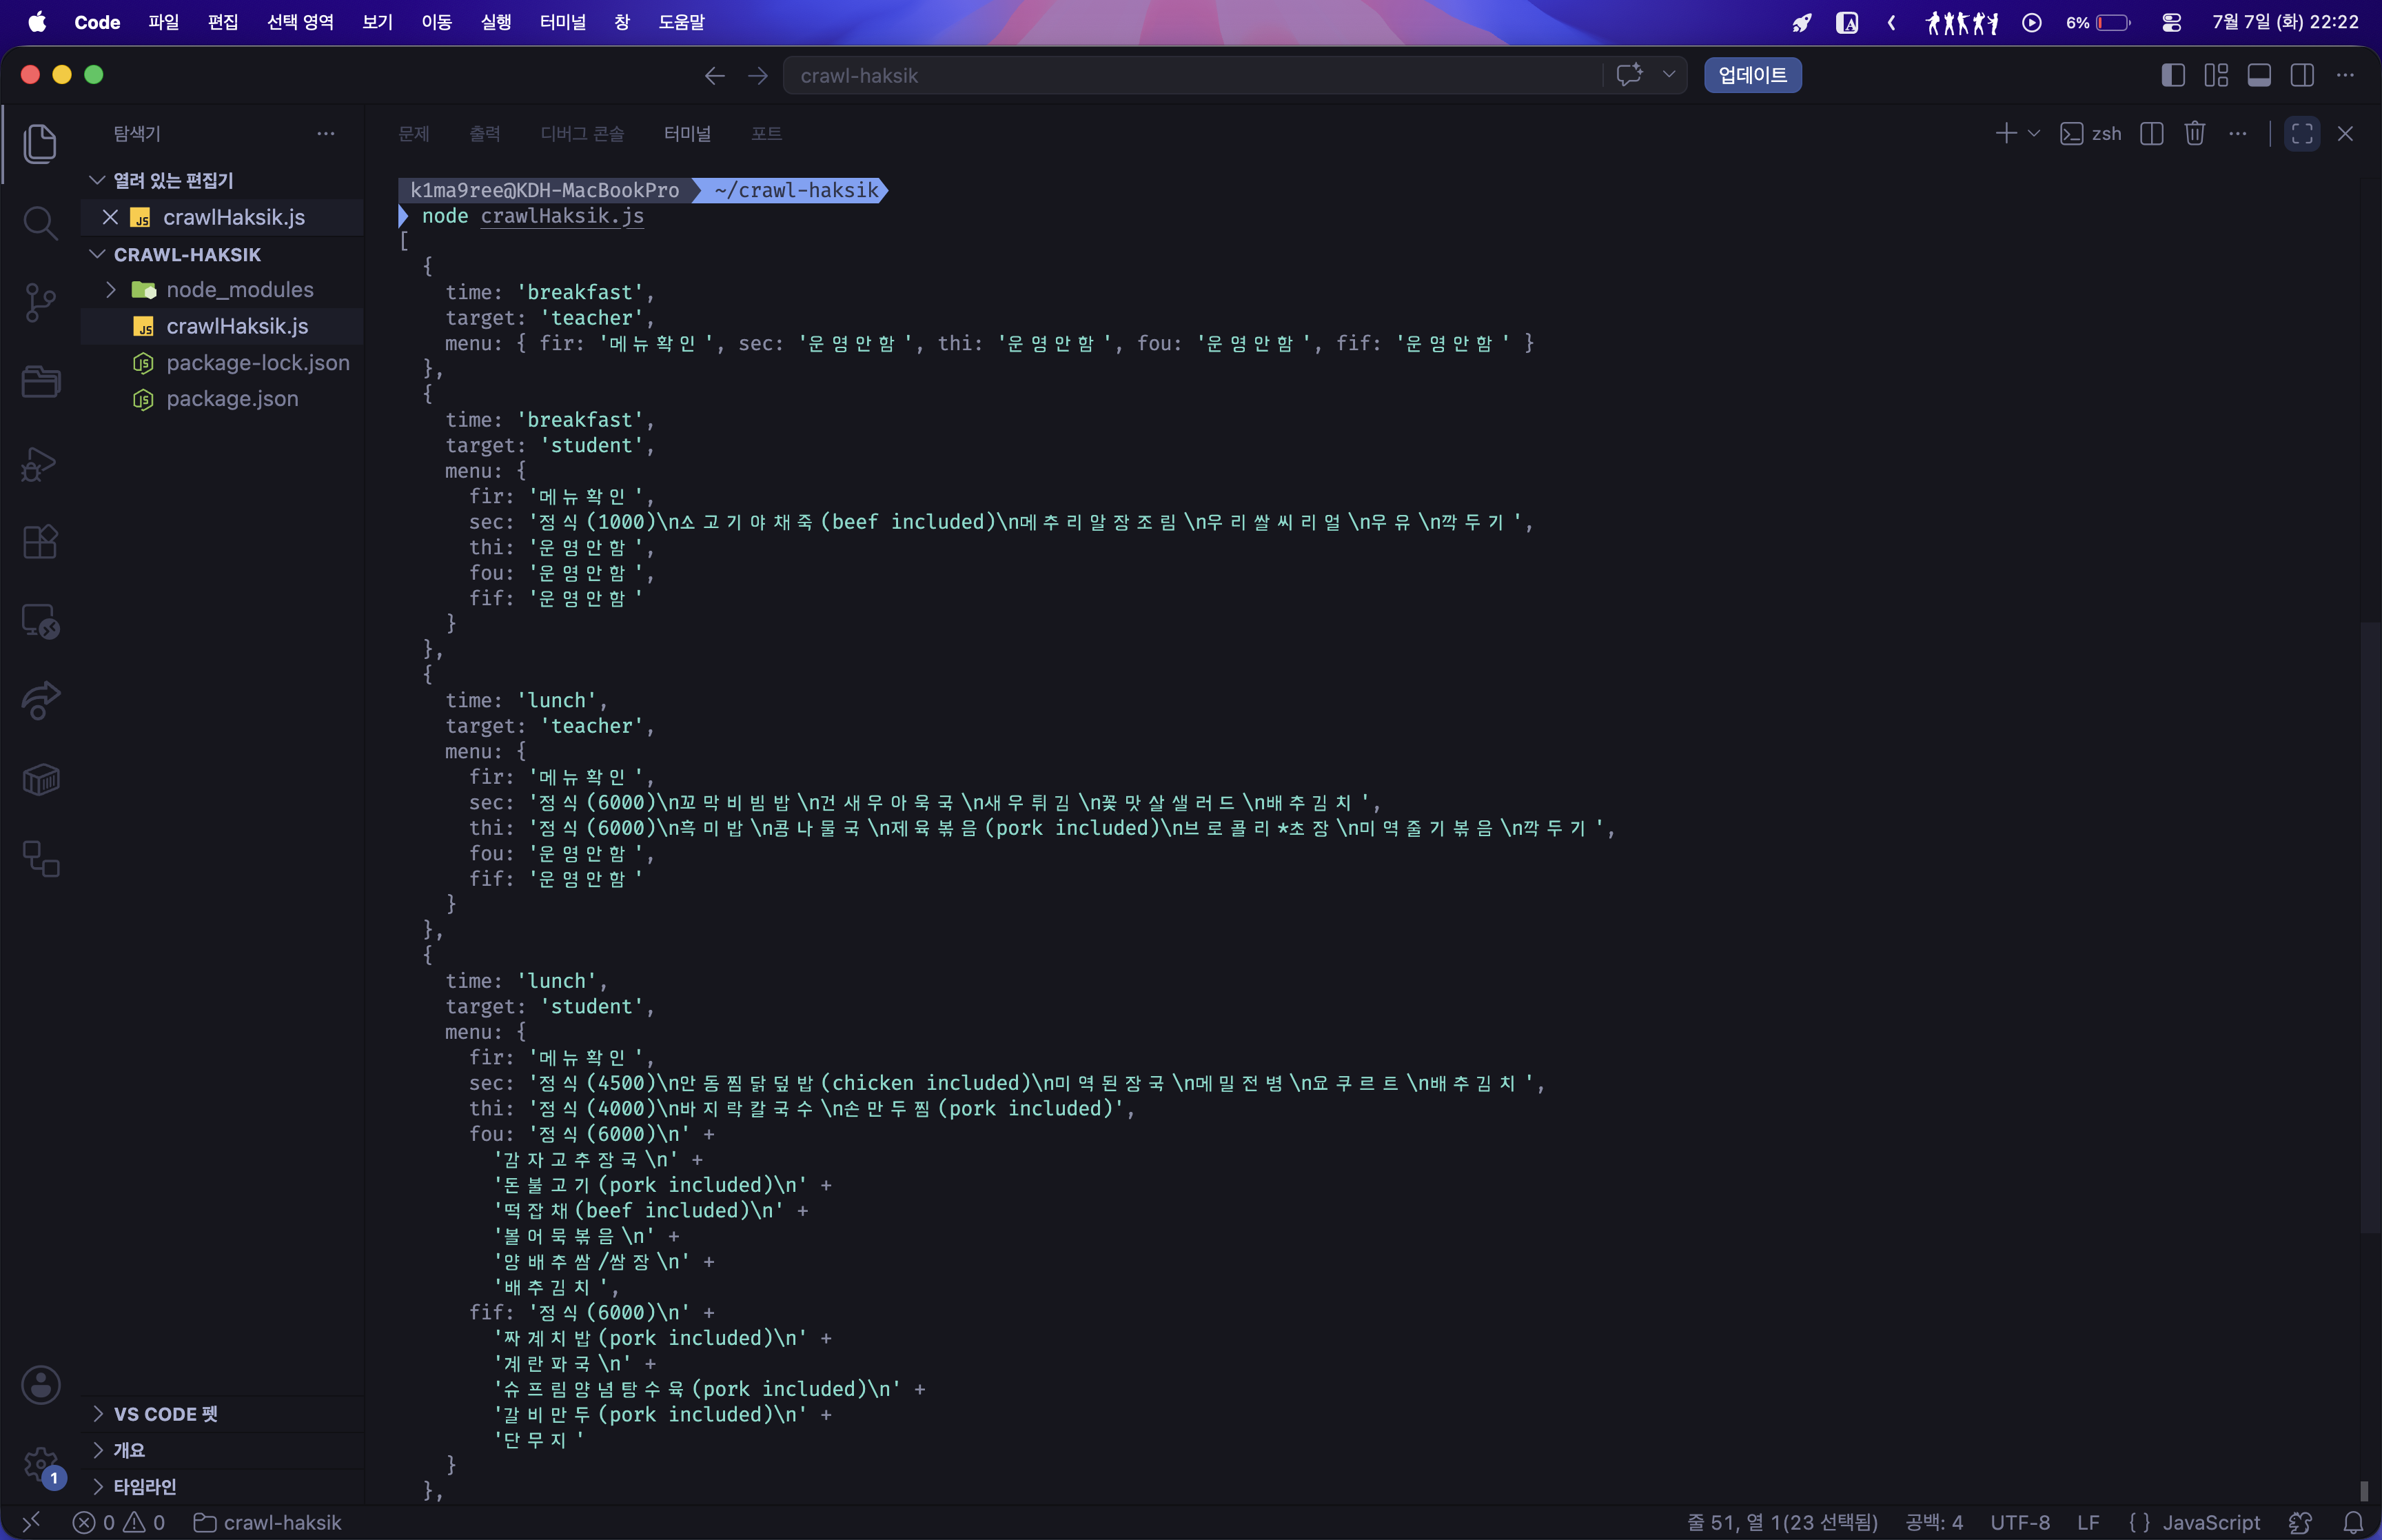The height and width of the screenshot is (1540, 2382).
Task: Open title bar more actions ellipsis
Action: coord(2345,75)
